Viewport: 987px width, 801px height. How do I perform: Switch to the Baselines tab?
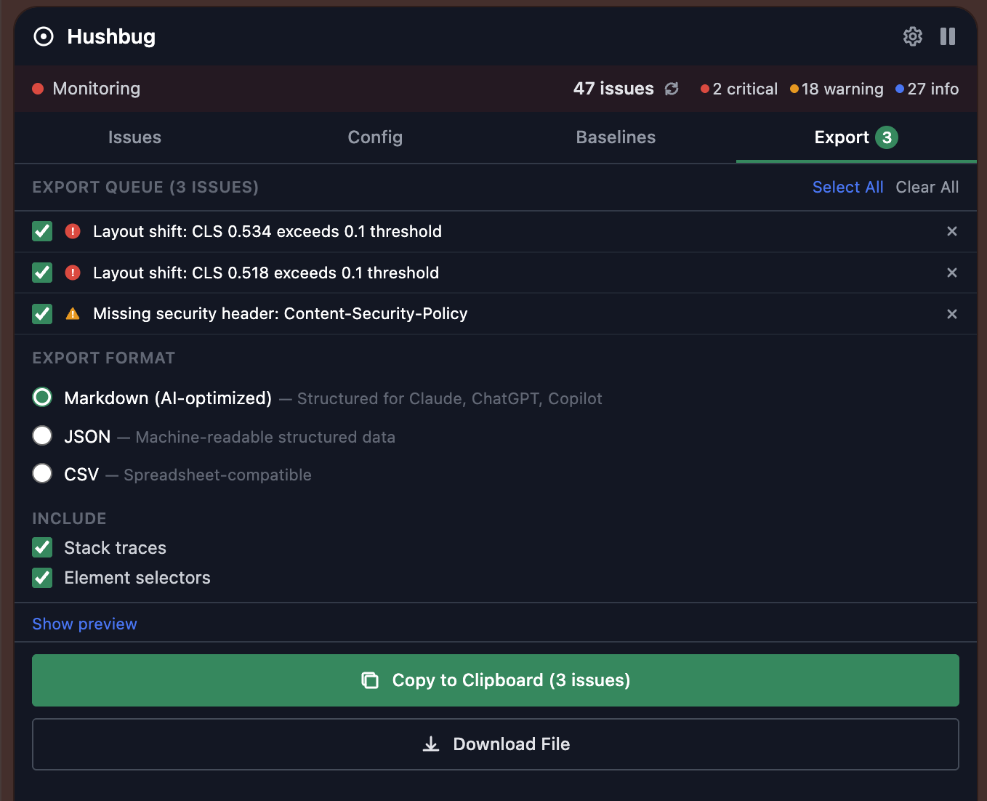point(615,137)
